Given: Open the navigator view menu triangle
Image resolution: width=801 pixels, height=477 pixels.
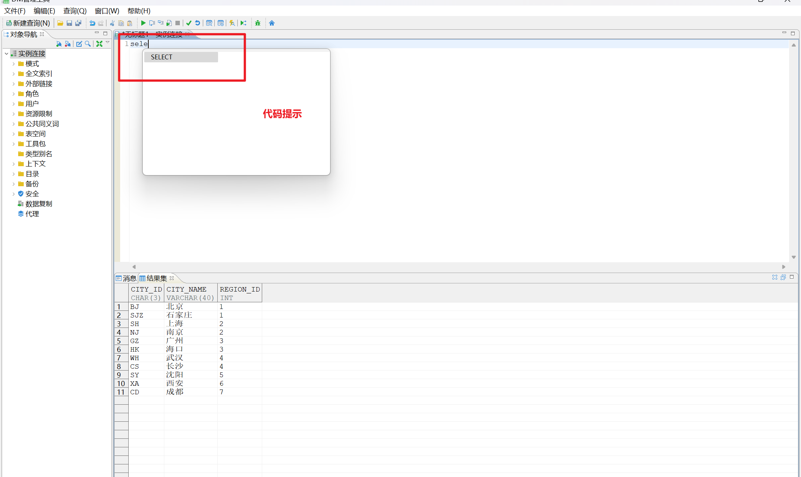Looking at the screenshot, I should (108, 42).
